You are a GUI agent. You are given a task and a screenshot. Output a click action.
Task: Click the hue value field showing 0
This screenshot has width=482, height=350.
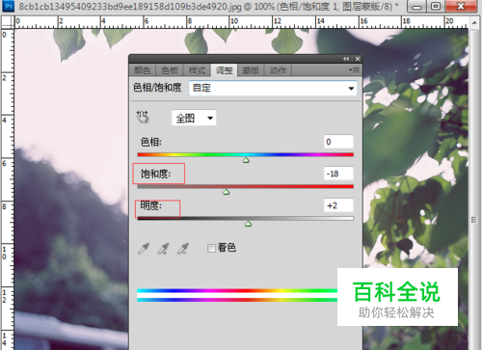338,142
